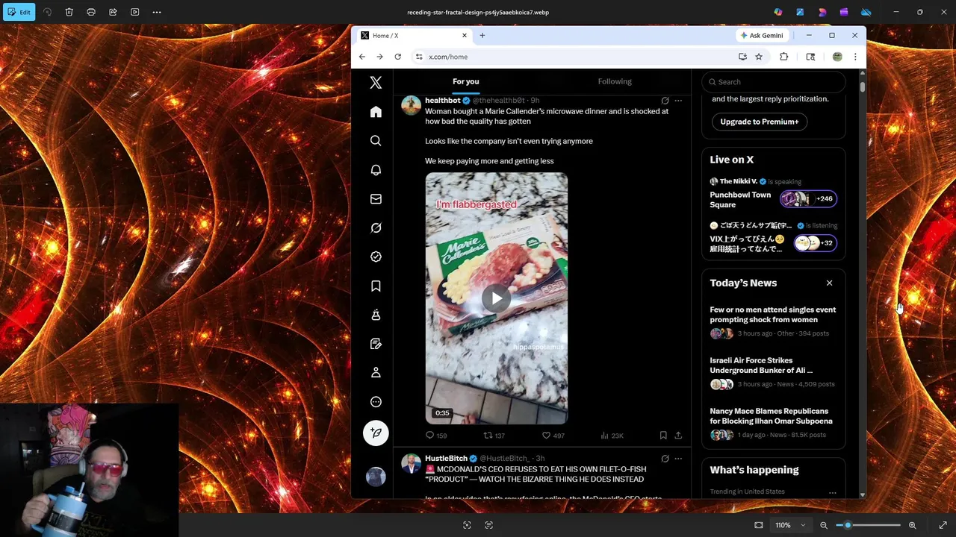Open Chrome three-dot menu
Image resolution: width=956 pixels, height=537 pixels.
click(855, 57)
